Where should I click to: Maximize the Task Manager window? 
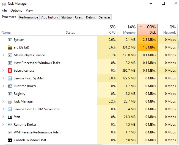coord(163,3)
